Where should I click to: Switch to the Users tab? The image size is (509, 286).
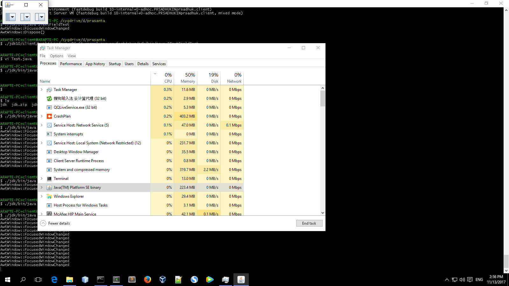click(x=129, y=64)
